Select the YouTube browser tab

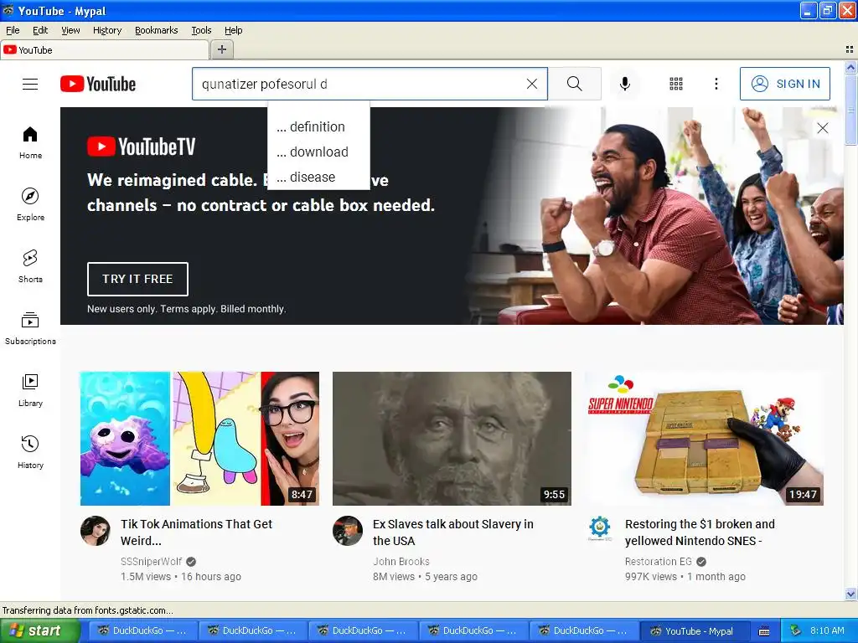[x=104, y=49]
